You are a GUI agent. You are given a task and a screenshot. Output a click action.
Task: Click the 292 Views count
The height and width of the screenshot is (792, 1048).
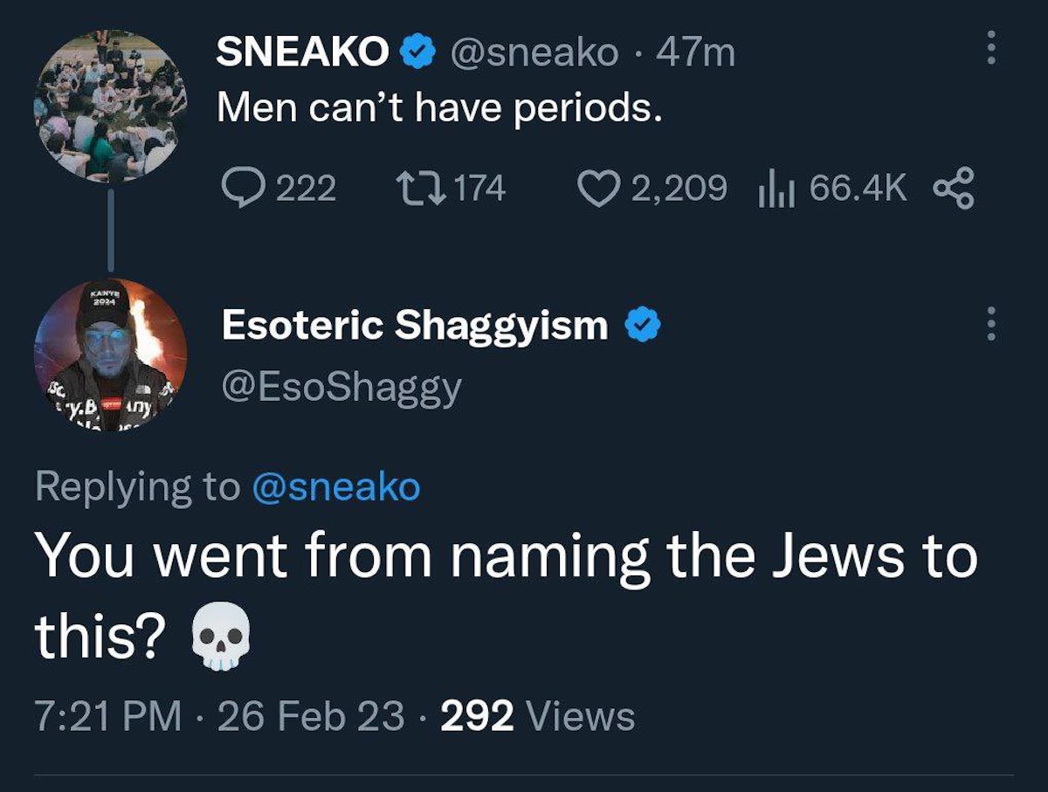coord(538,717)
